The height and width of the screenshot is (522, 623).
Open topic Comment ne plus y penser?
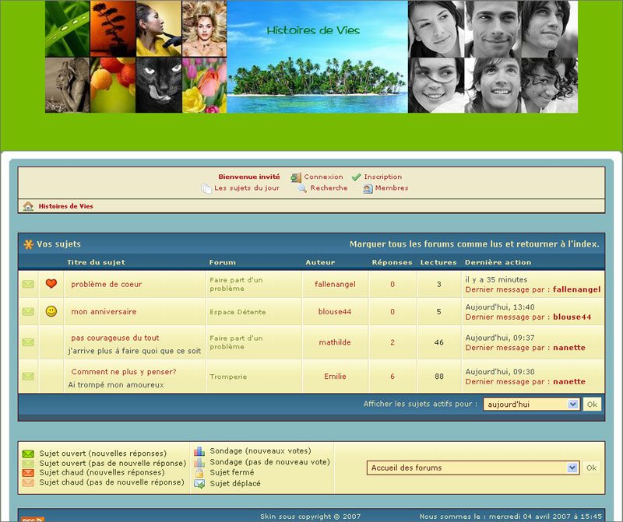(x=124, y=372)
